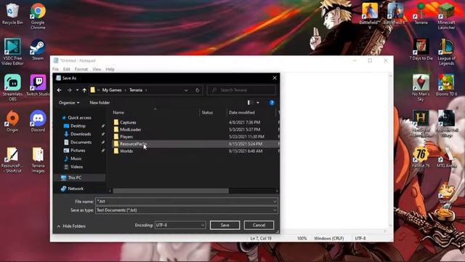The width and height of the screenshot is (465, 262).
Task: Open Discord desktop shortcut
Action: tap(38, 121)
